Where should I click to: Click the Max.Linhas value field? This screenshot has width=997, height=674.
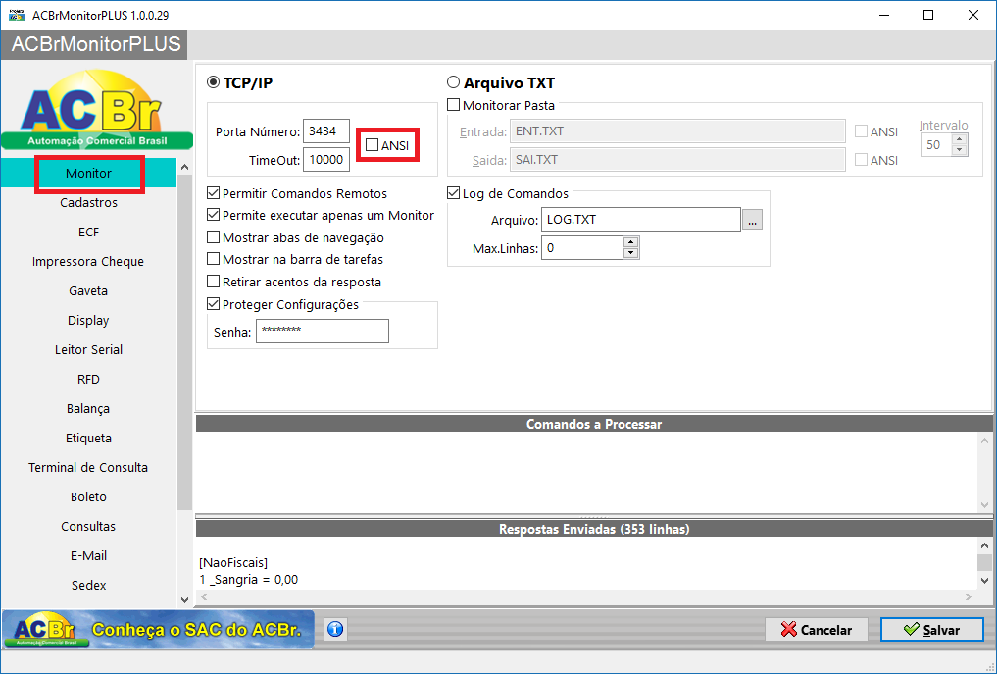[x=581, y=248]
